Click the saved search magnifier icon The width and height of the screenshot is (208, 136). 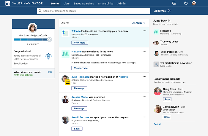click(x=156, y=64)
